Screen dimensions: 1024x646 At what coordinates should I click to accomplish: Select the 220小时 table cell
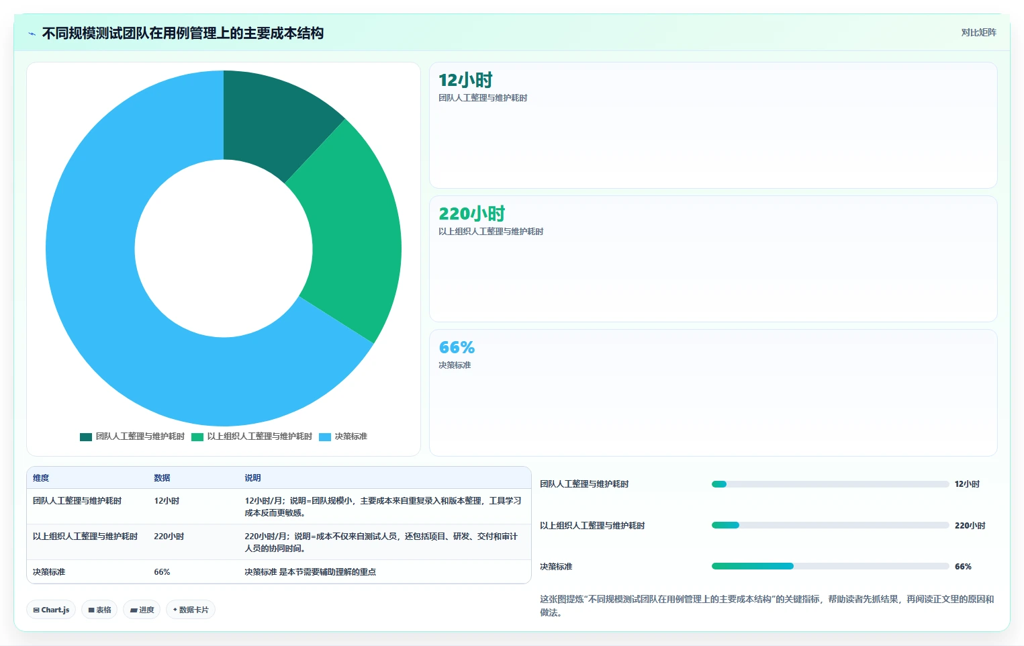point(169,537)
